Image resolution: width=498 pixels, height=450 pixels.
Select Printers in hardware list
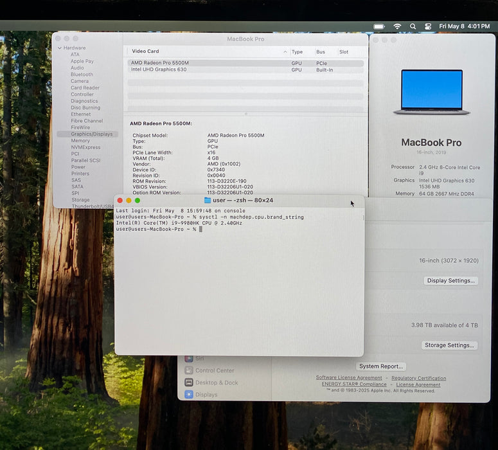pyautogui.click(x=80, y=174)
